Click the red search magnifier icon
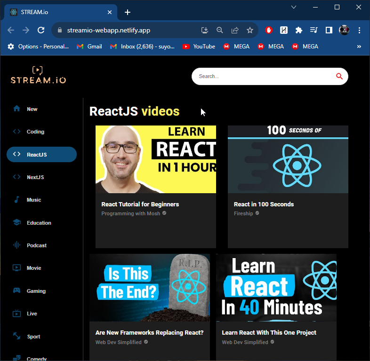The image size is (370, 361). coord(339,76)
